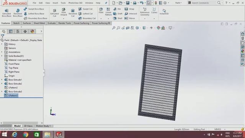Click the Apply Scene icon
245x138 pixels.
coord(163,28)
